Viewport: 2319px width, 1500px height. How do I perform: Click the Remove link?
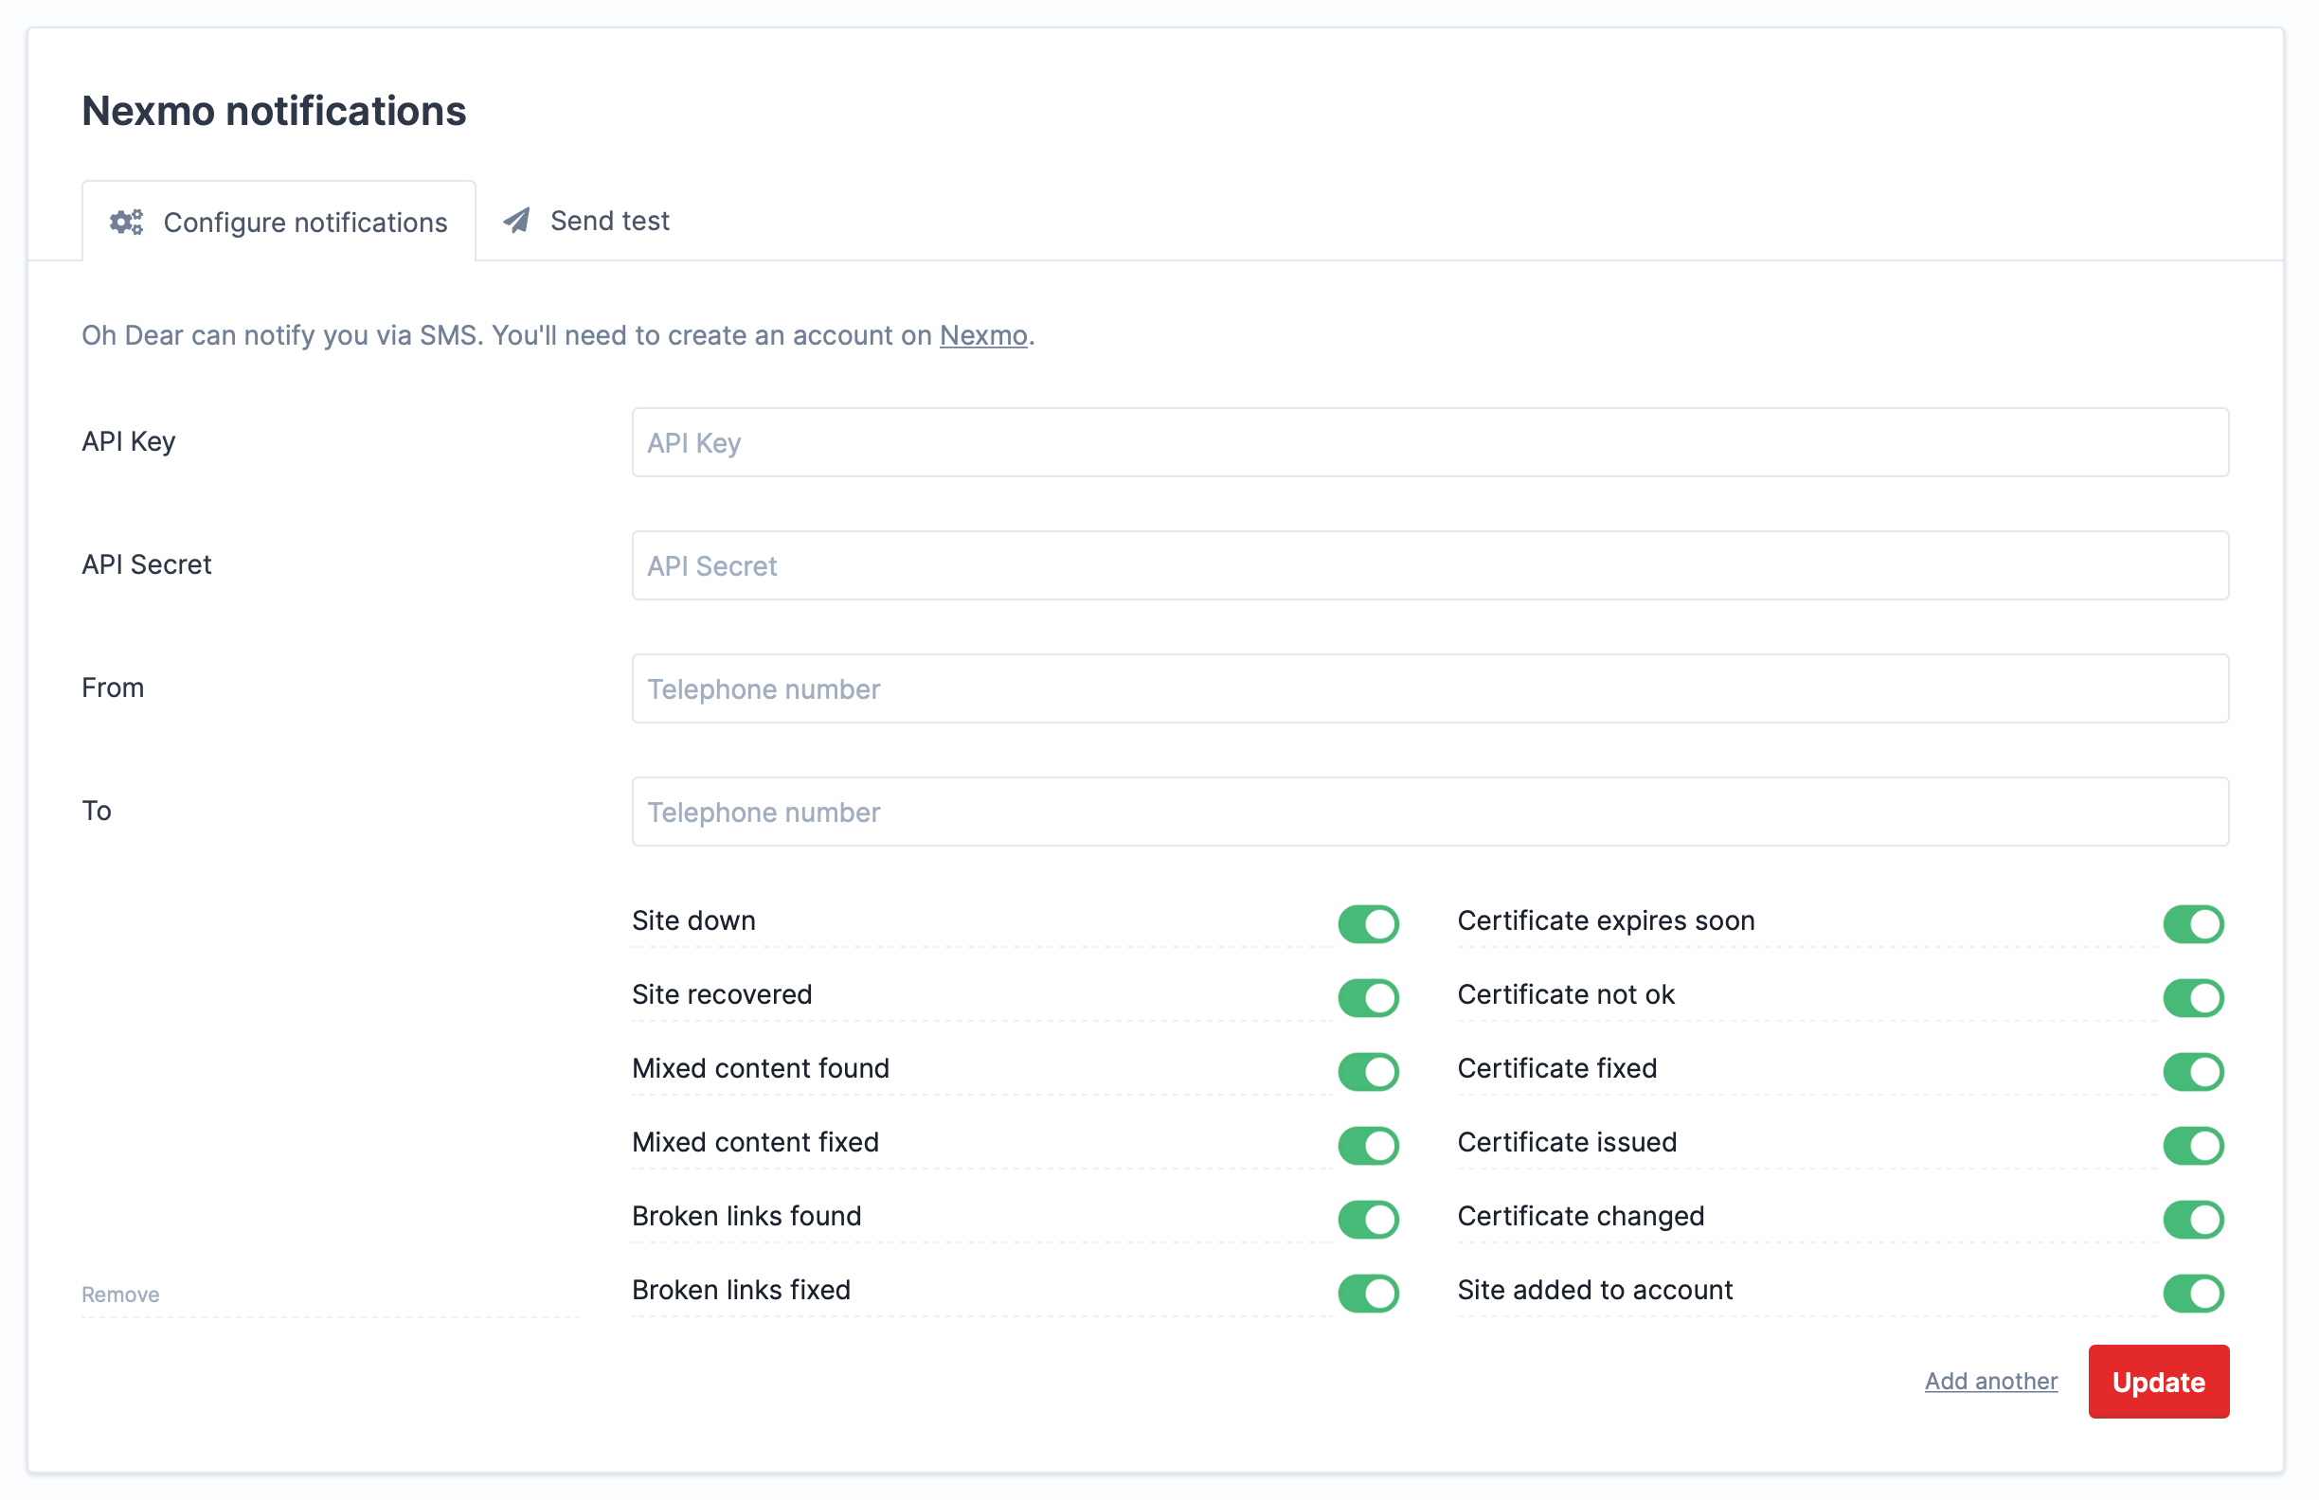(120, 1295)
